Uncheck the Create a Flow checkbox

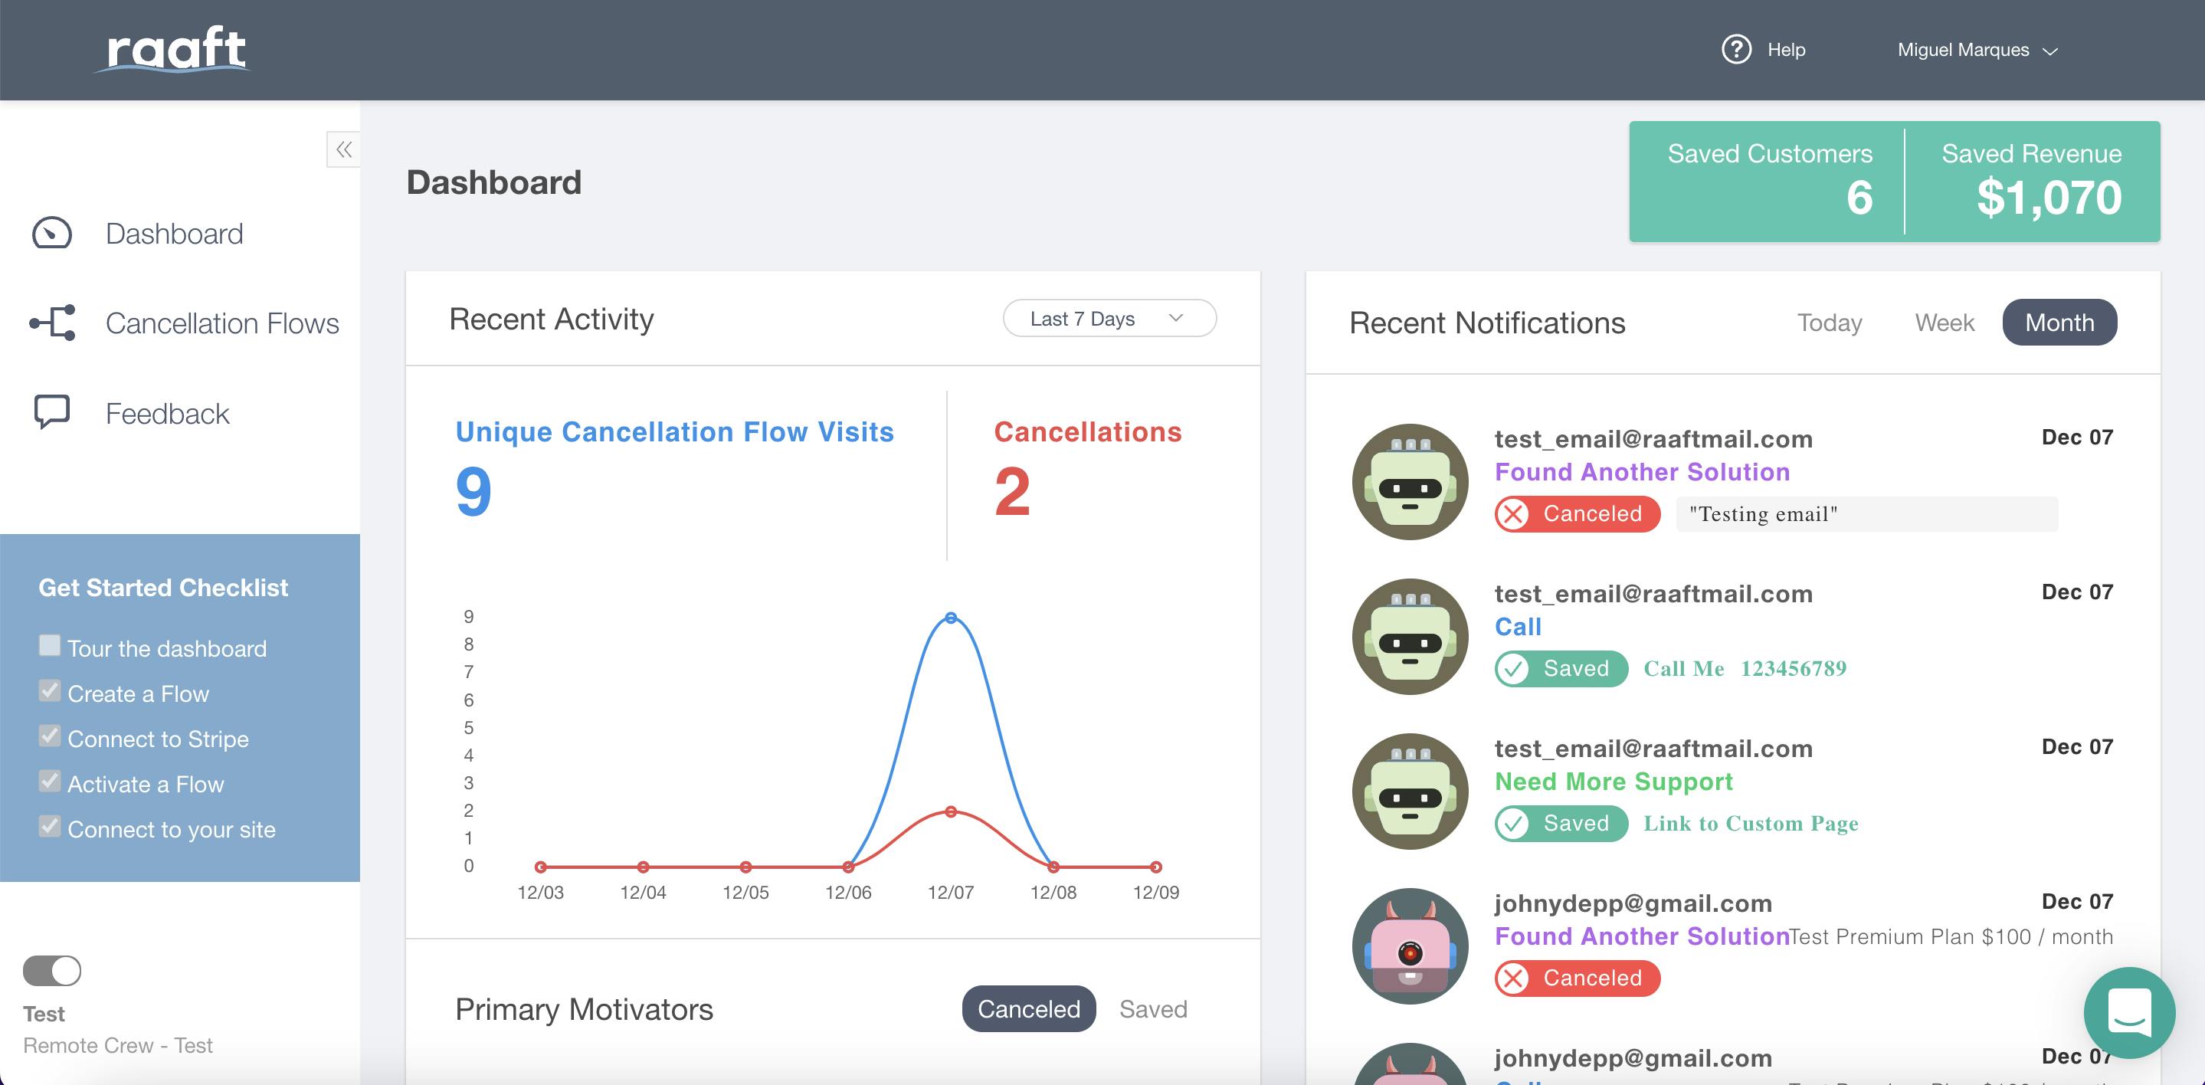[50, 690]
